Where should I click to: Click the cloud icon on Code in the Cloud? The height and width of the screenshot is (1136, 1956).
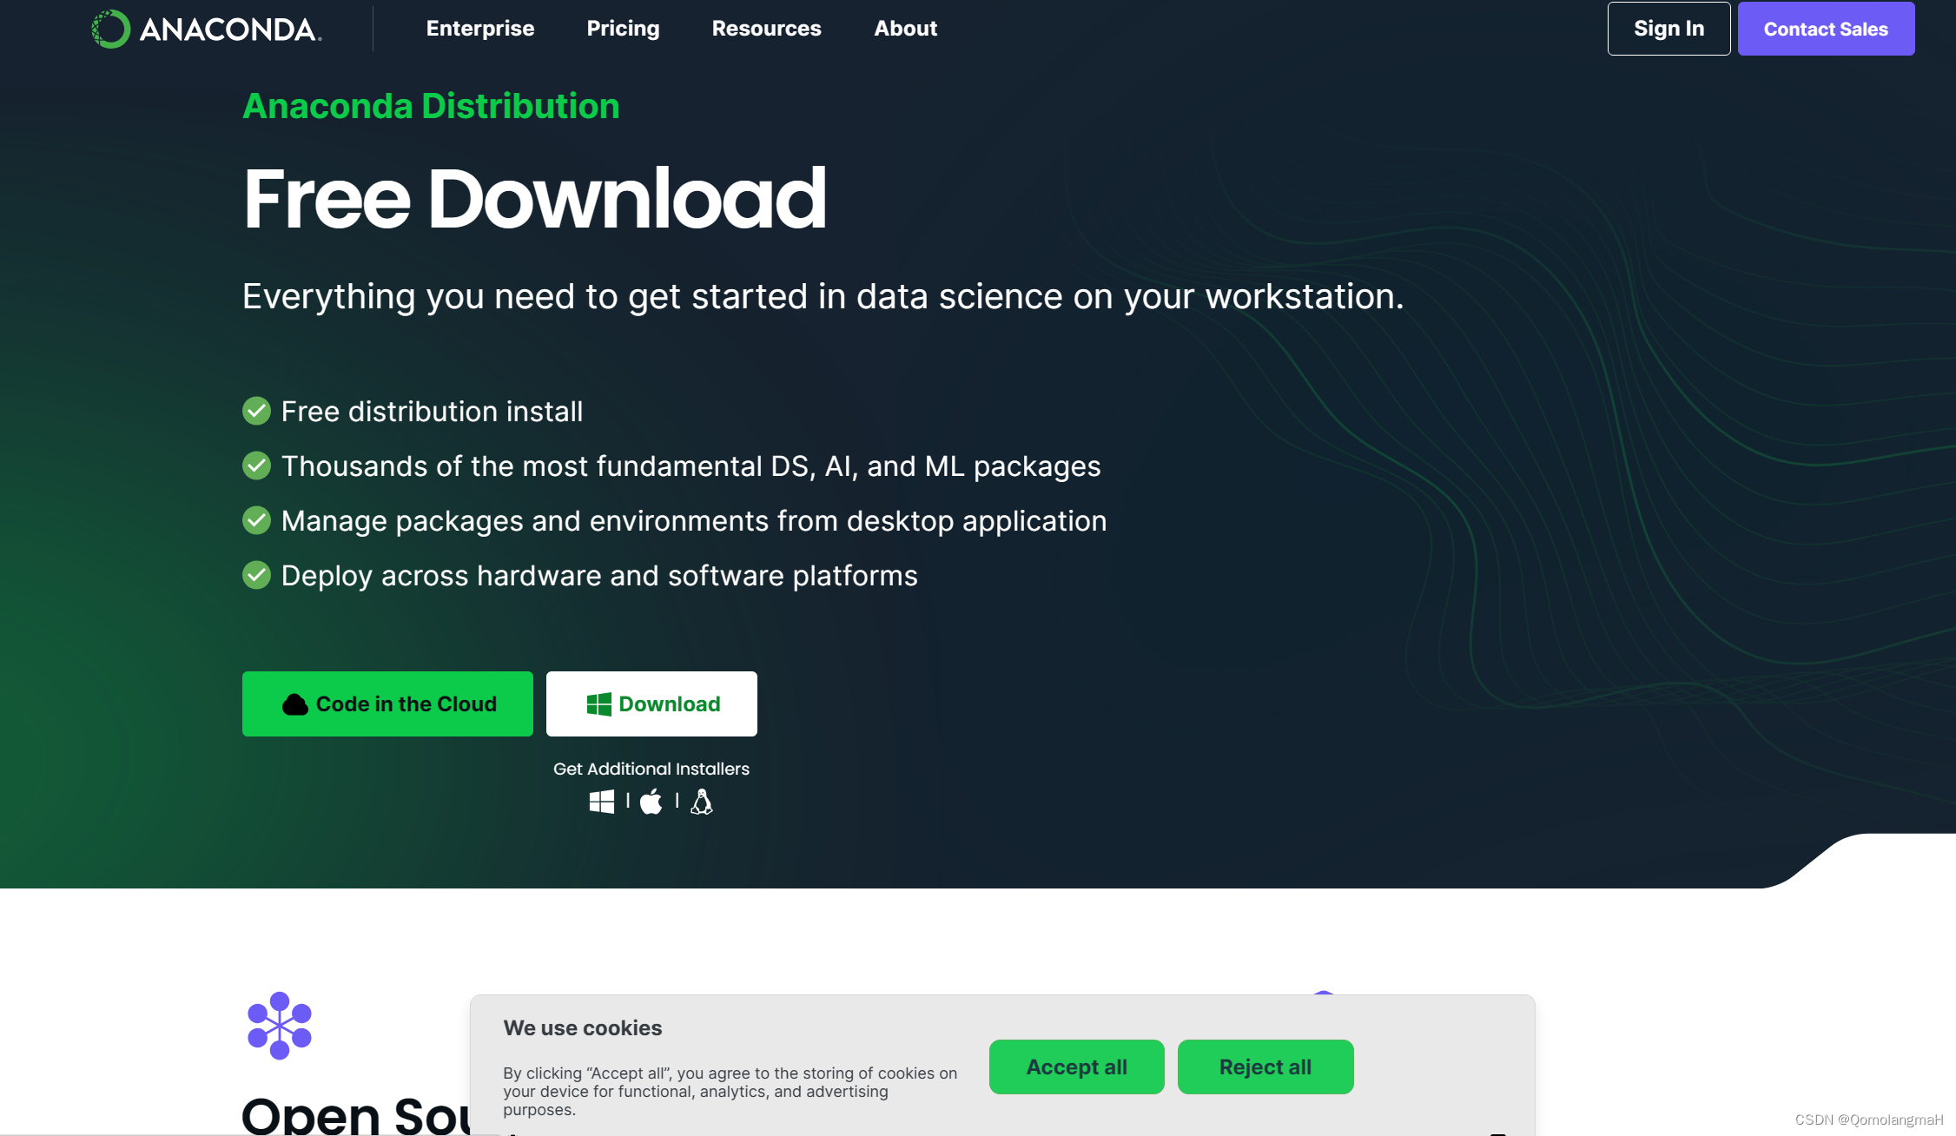coord(294,702)
